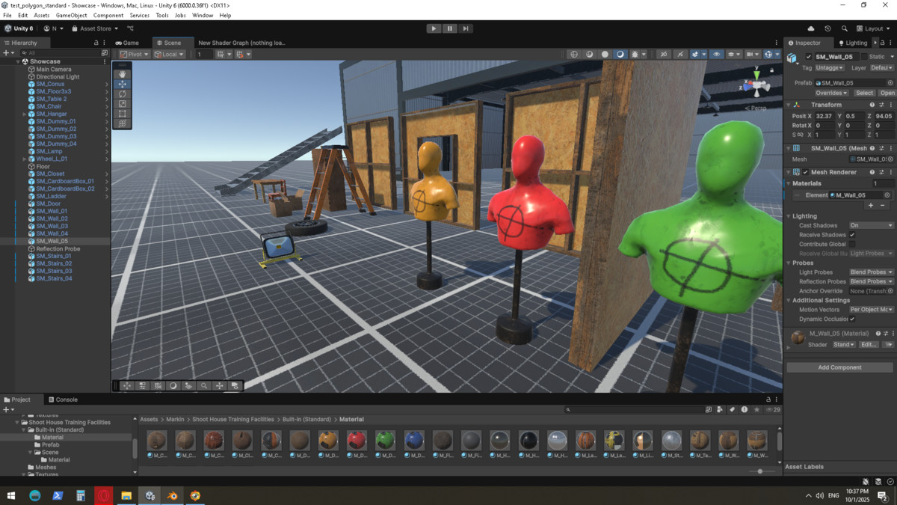Toggle the Static checkbox for SM_Wall_05
Image resolution: width=897 pixels, height=505 pixels.
pos(864,57)
